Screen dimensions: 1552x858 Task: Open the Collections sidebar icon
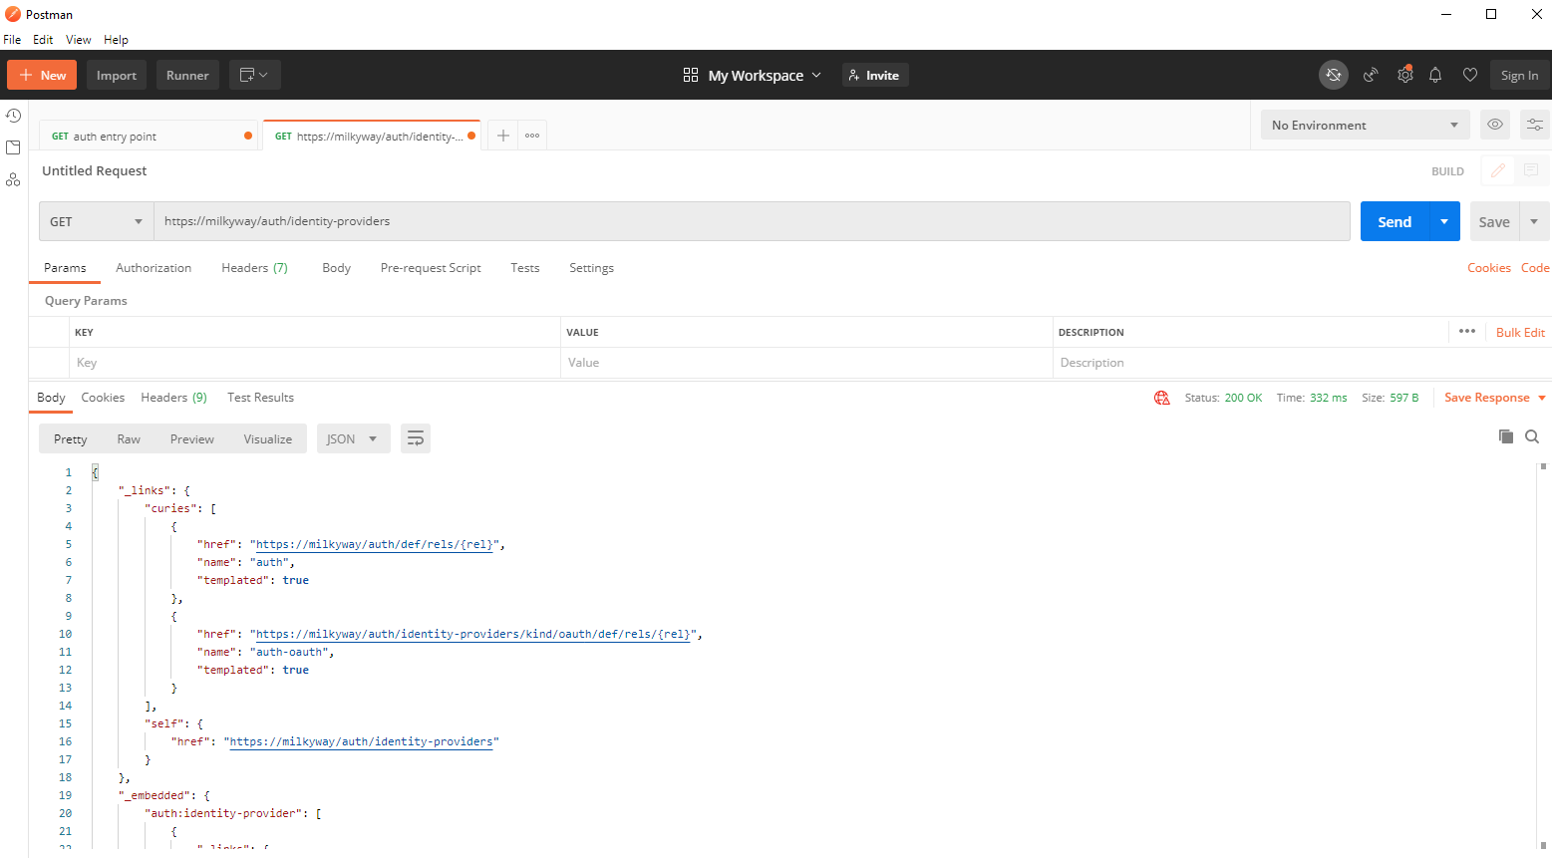(x=13, y=147)
